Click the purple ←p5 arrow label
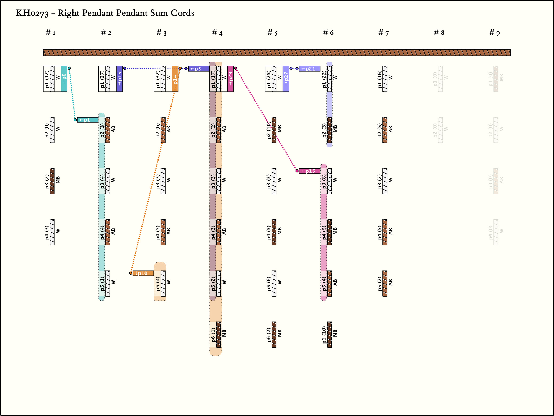This screenshot has width=554, height=416. tap(199, 69)
